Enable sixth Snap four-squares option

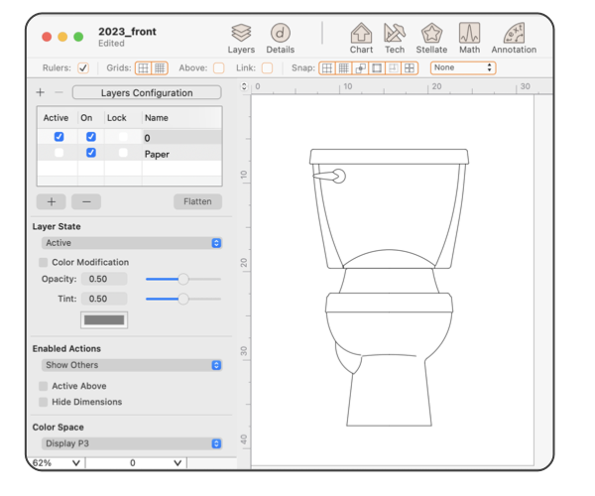tap(410, 67)
